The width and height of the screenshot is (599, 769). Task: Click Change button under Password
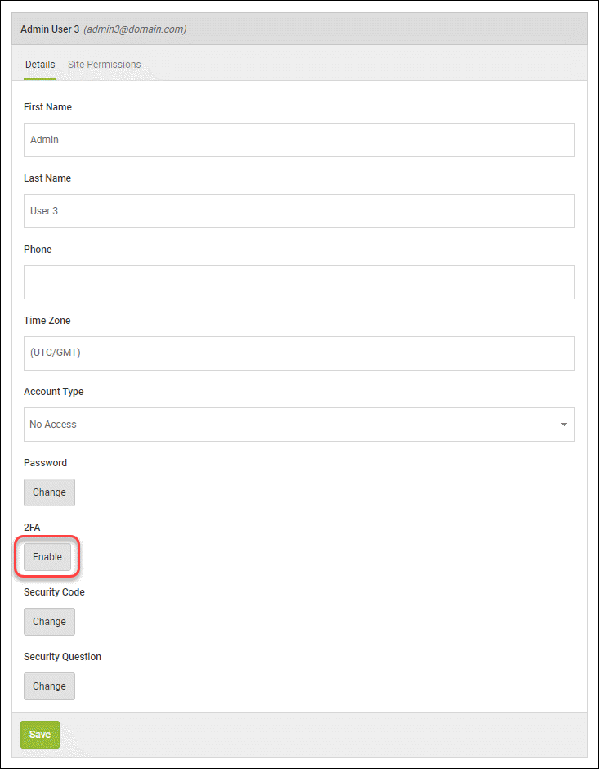click(x=50, y=492)
